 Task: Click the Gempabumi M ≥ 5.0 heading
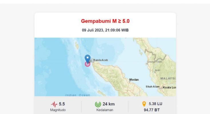[x=105, y=21]
